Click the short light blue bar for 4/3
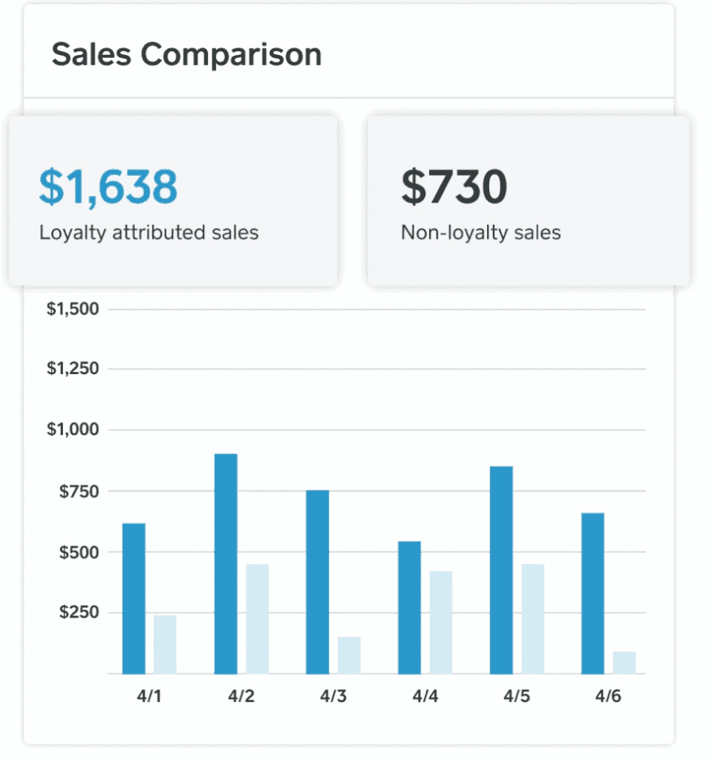This screenshot has height=760, width=712. 348,655
